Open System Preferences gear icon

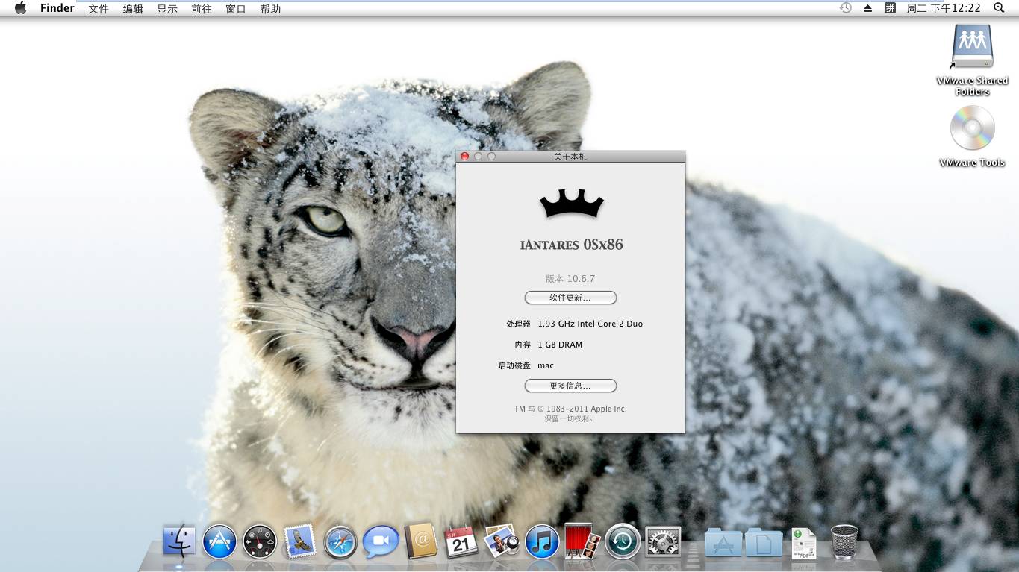(x=663, y=542)
